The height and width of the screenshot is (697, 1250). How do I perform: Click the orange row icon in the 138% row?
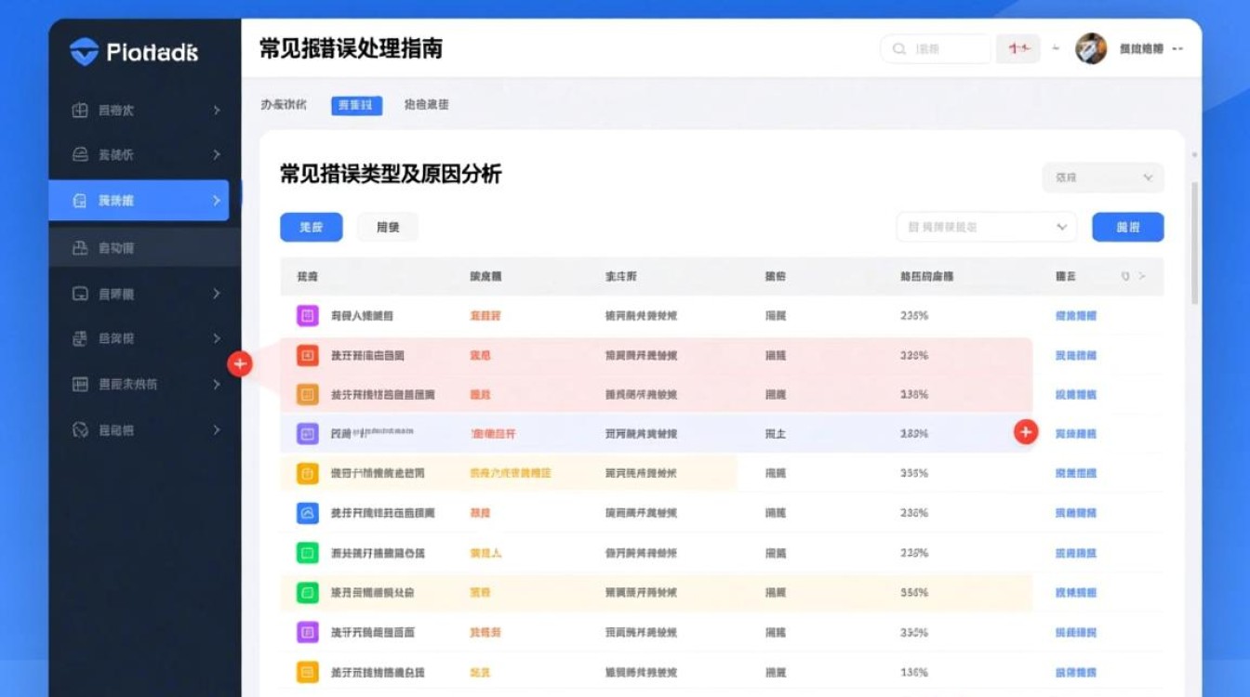(x=307, y=395)
